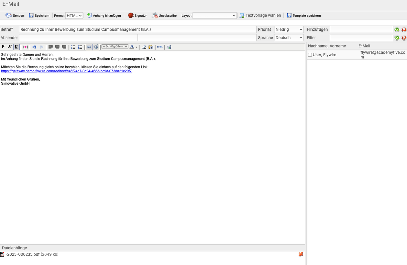Choose Textvorlage wählen
407x265 pixels.
[x=260, y=15]
